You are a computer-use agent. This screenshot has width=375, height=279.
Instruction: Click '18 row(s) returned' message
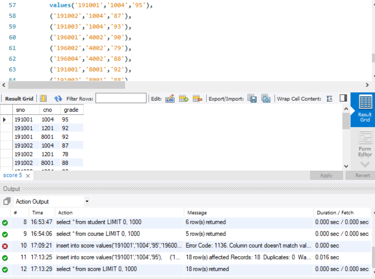coord(207,269)
